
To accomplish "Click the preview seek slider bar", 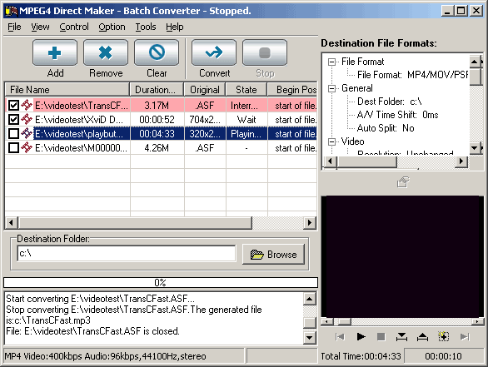I will point(402,321).
